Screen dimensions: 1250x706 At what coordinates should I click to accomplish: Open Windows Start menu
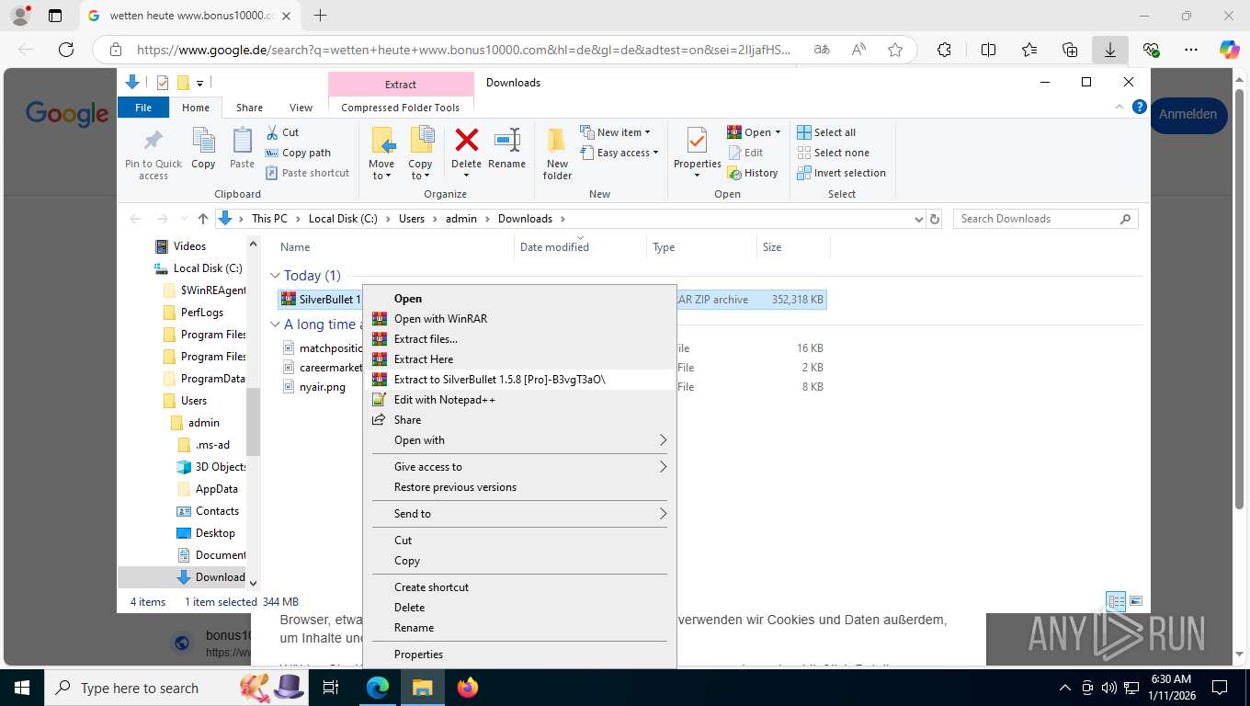21,687
